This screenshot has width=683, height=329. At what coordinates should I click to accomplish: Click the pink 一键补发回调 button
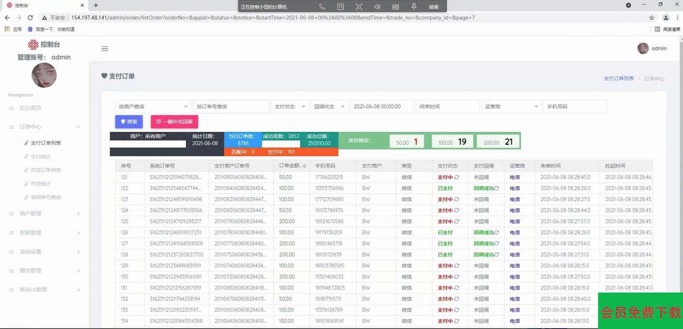(174, 122)
